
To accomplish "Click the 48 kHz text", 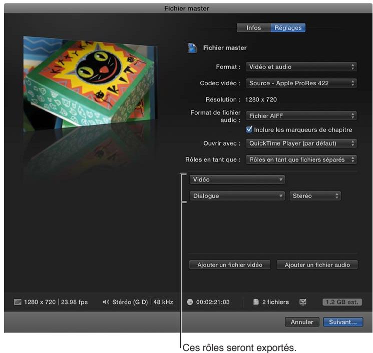I will (163, 302).
